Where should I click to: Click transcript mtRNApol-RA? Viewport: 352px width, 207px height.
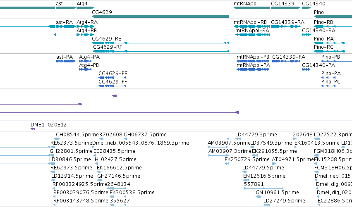[x=253, y=35]
